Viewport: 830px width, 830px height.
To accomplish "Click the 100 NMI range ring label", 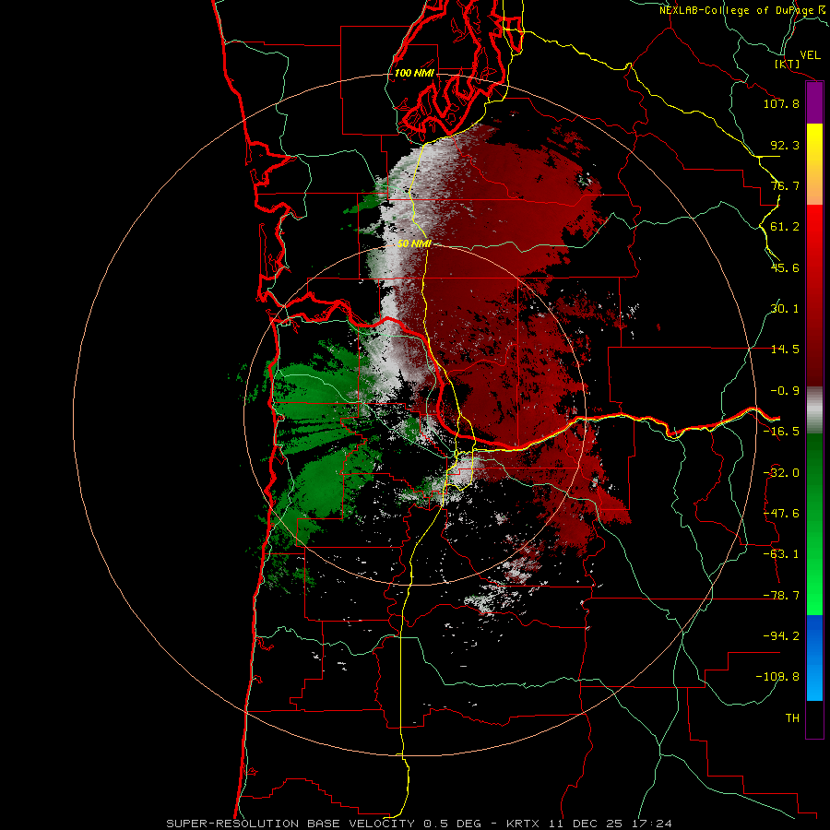I will point(414,73).
